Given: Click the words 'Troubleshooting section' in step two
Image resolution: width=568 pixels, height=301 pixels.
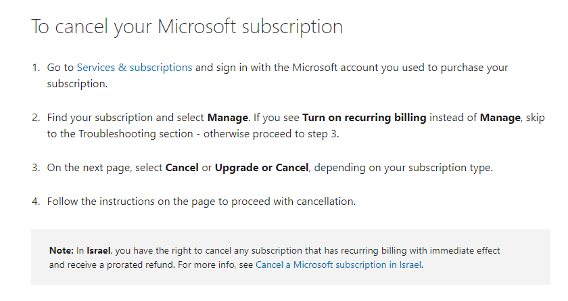Looking at the screenshot, I should [x=136, y=134].
